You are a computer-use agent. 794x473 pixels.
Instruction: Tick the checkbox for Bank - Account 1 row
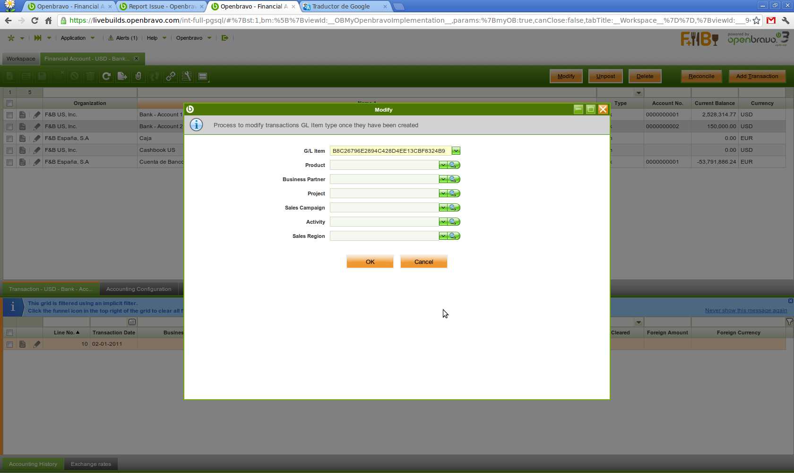(9, 115)
